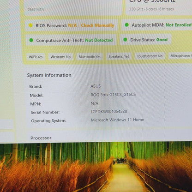Viewport: 192px width, 192px height.
Task: Click the System Information heading
Action: click(x=49, y=75)
